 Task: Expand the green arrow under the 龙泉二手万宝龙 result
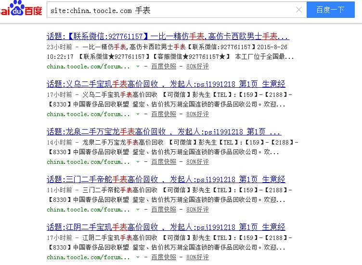(x=138, y=162)
